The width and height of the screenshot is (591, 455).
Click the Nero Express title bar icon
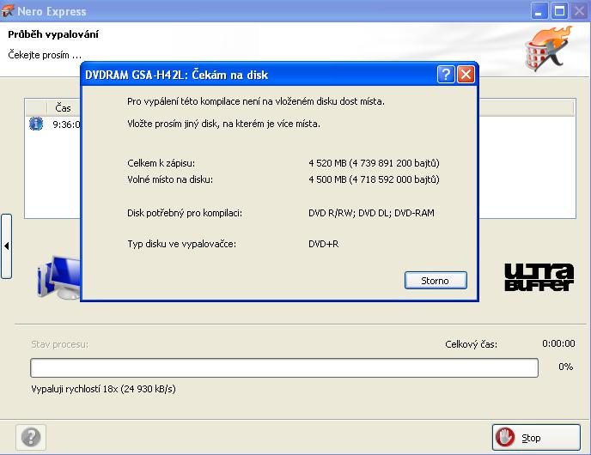[8, 11]
